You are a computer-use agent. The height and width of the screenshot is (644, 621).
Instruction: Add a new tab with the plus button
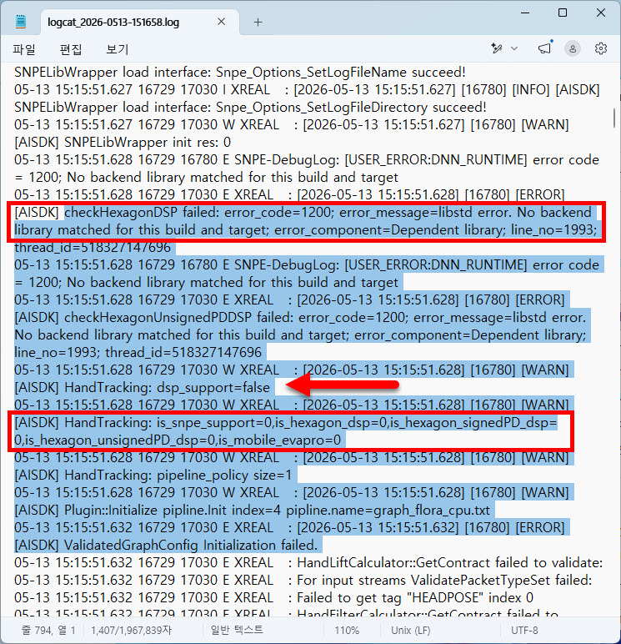tap(258, 23)
